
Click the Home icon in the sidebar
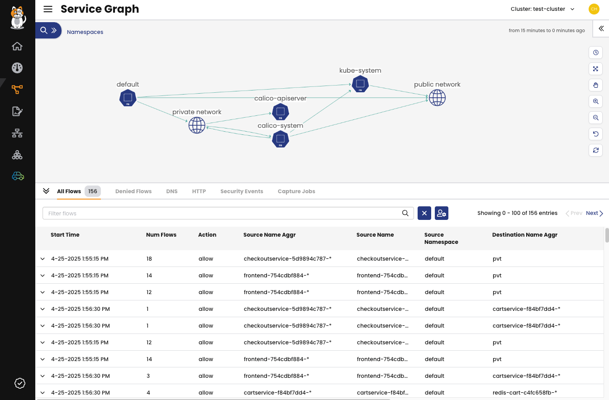point(17,46)
